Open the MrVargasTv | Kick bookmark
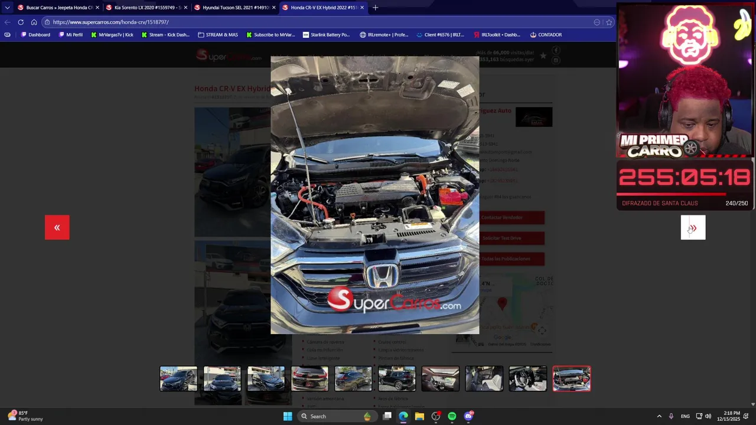 pyautogui.click(x=112, y=35)
